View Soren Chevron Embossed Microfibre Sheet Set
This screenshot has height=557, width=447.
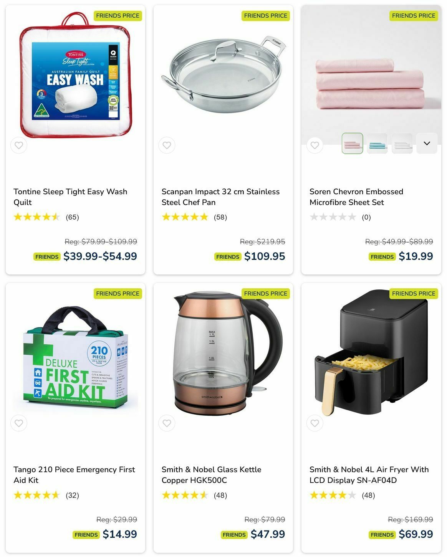[x=356, y=197]
